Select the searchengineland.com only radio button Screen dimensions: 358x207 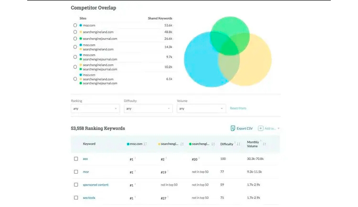75,31
